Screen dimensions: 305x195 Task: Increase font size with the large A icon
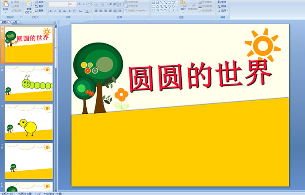[x=80, y=4]
